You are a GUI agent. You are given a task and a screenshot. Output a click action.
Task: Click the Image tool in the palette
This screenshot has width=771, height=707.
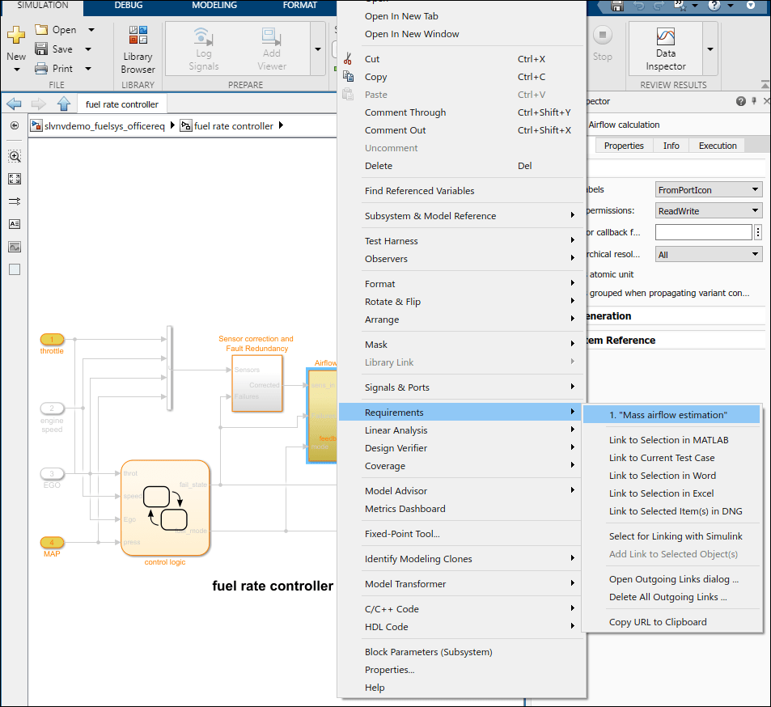click(15, 247)
